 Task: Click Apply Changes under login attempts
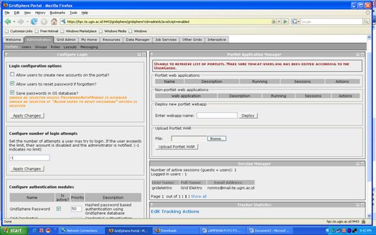click(27, 169)
